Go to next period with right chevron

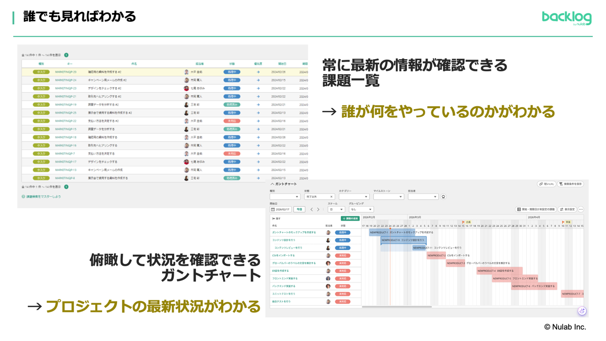click(x=318, y=209)
